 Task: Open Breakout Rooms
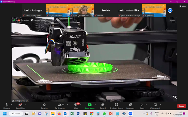(x=116, y=106)
